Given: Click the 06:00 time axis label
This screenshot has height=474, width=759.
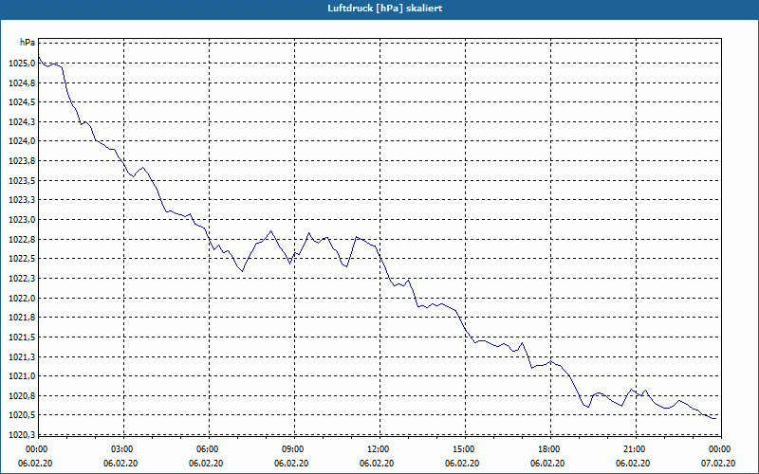Looking at the screenshot, I should pos(209,448).
